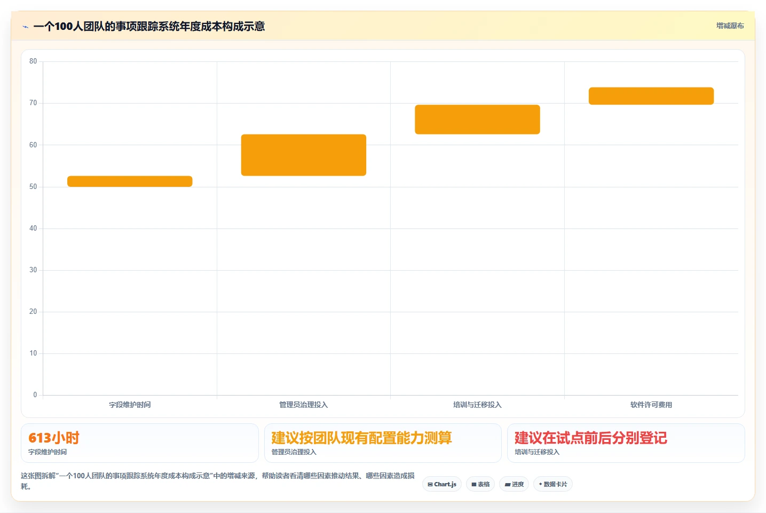
Task: Open the 建议按团队现有配置能力测算 card
Action: pyautogui.click(x=383, y=443)
